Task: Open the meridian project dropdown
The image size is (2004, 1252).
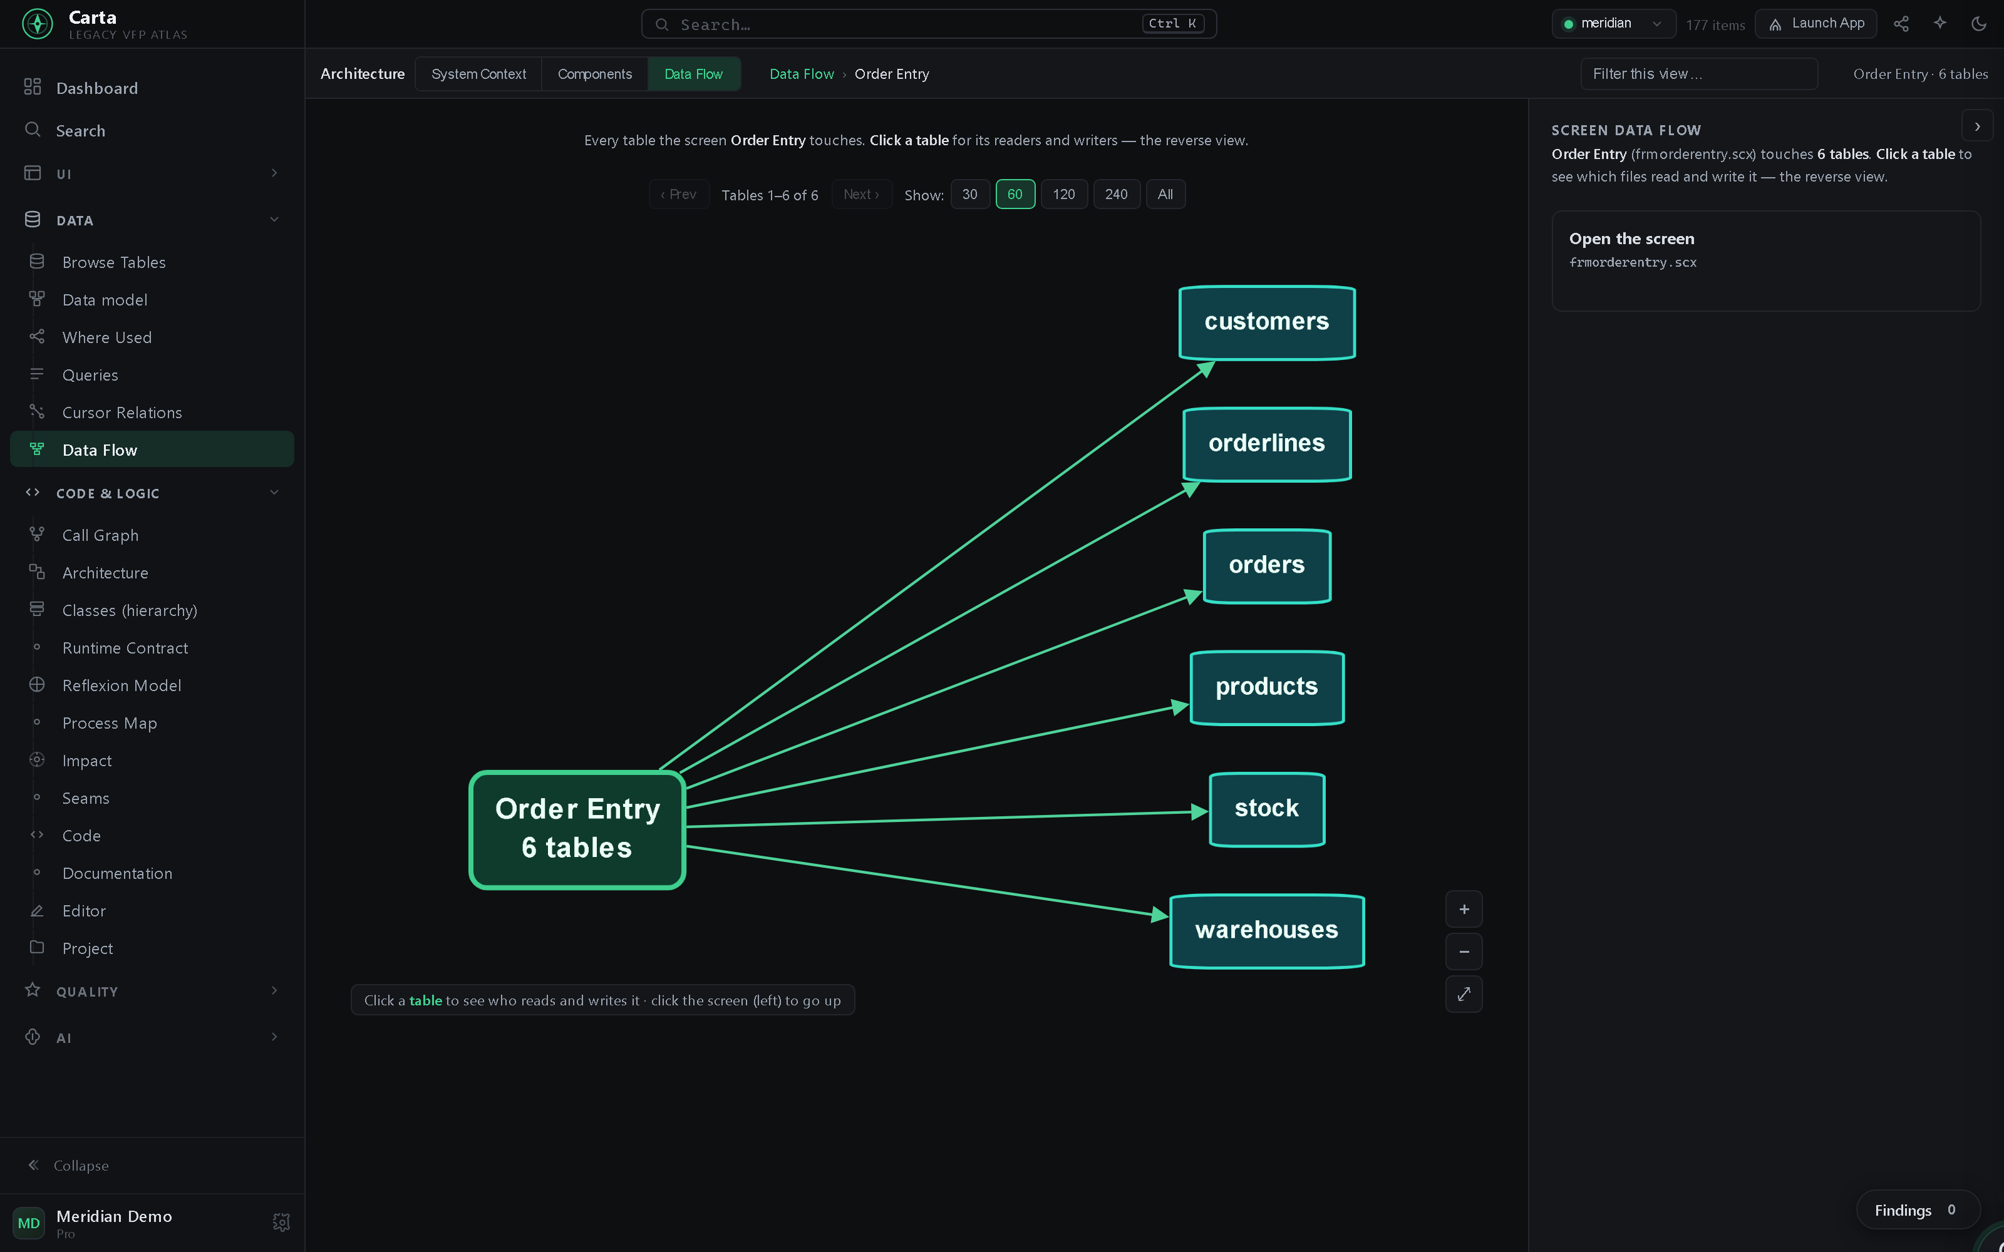Action: [1613, 24]
